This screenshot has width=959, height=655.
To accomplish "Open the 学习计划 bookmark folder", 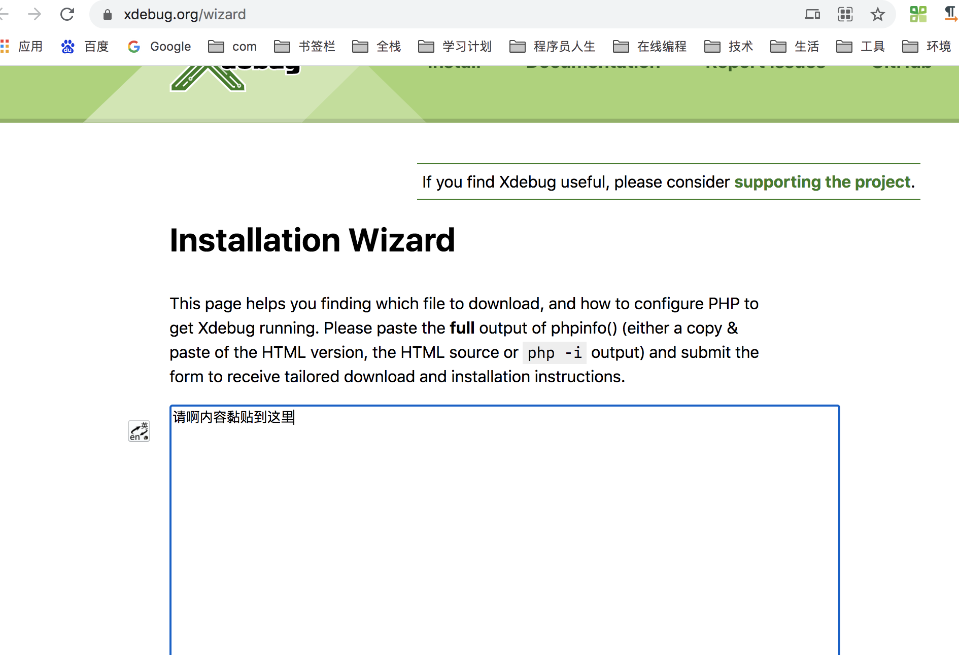I will click(x=455, y=47).
